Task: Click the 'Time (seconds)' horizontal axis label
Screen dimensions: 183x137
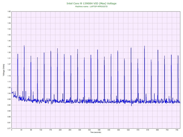Action: 96,132
